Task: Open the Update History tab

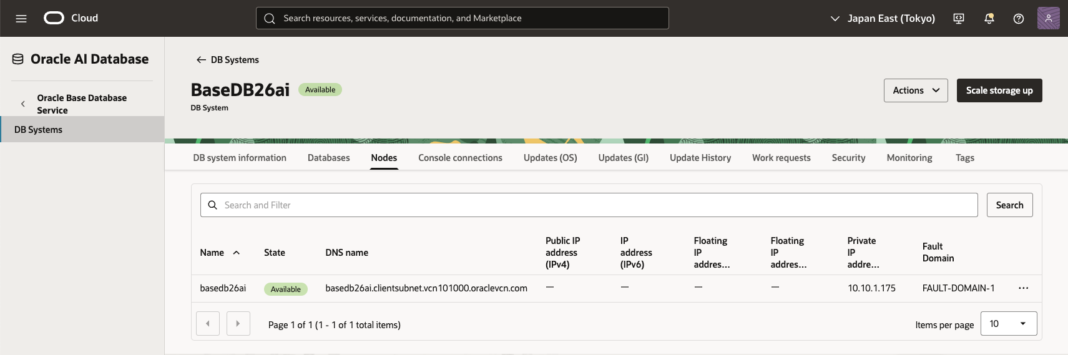Action: click(700, 158)
